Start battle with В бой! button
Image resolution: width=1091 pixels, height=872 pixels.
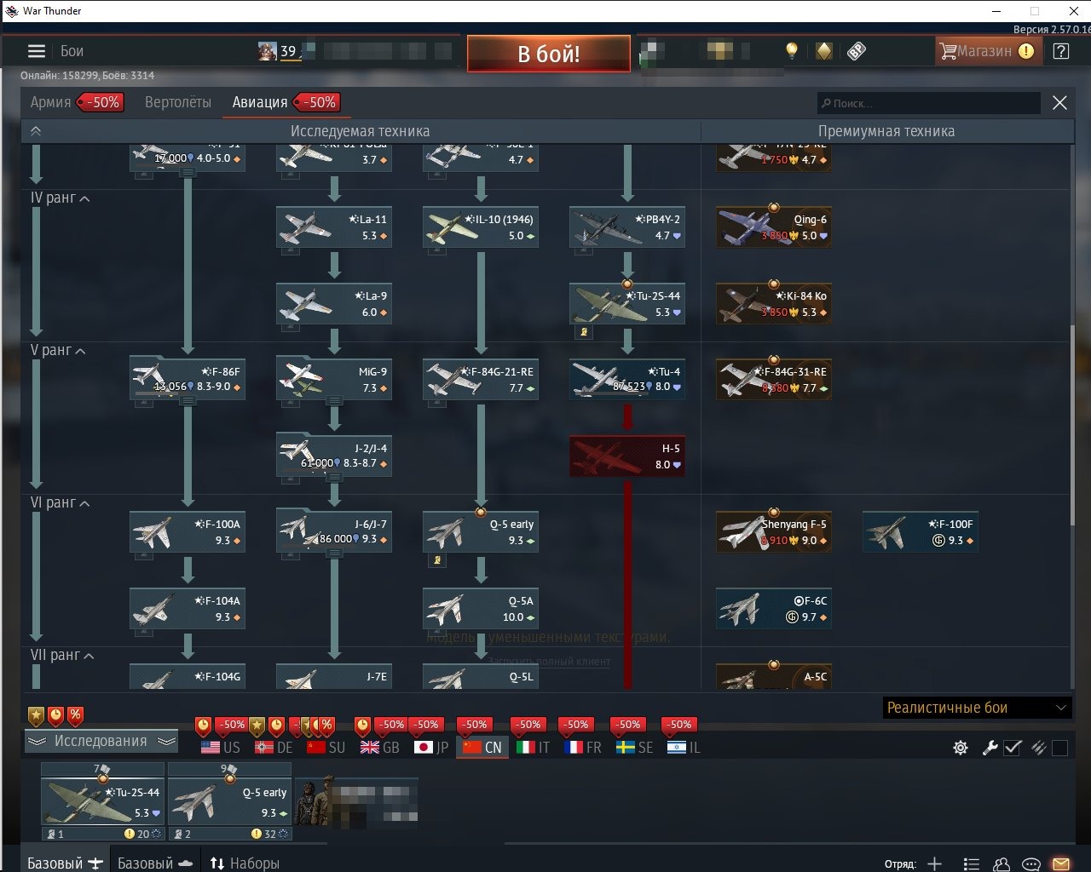[x=549, y=54]
